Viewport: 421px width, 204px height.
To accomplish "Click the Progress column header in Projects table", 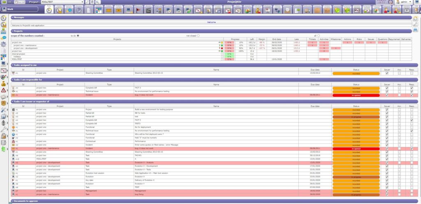I will pyautogui.click(x=235, y=39).
